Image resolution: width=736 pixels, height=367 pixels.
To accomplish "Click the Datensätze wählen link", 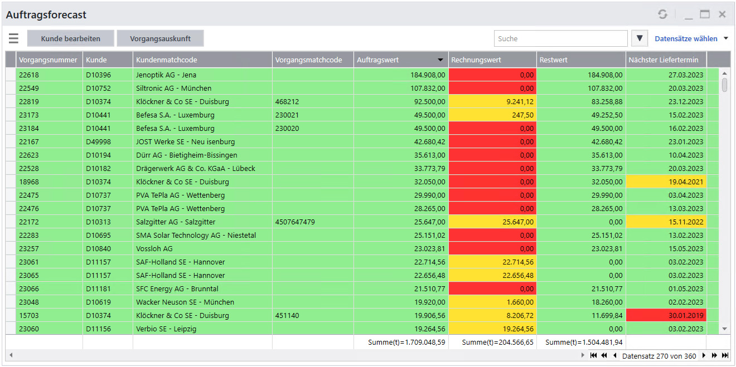I will coord(686,38).
